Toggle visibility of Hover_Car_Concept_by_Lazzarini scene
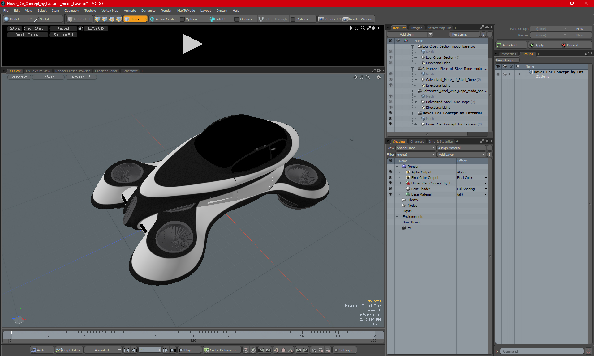This screenshot has height=356, width=594. tap(390, 113)
